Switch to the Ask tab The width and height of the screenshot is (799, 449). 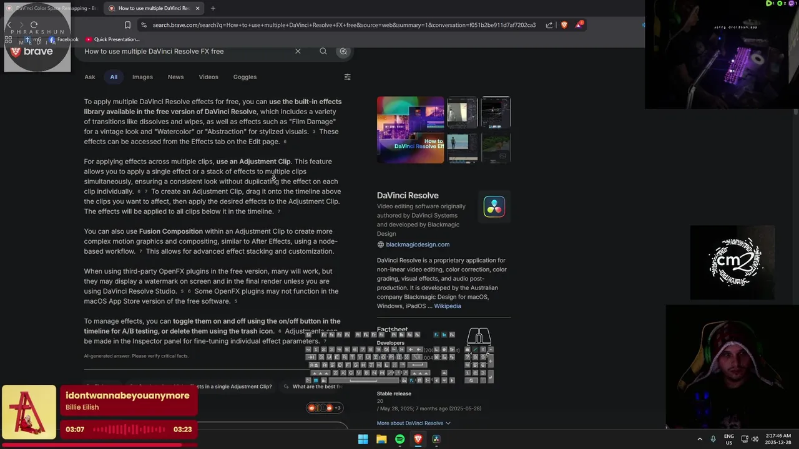pyautogui.click(x=90, y=77)
